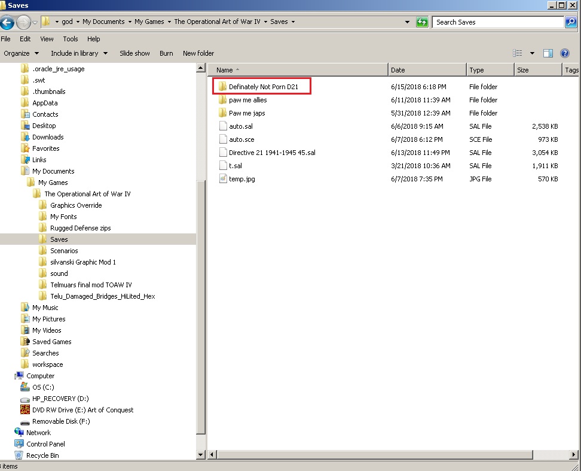This screenshot has width=581, height=471.
Task: Expand the Organize dropdown
Action: pos(36,53)
